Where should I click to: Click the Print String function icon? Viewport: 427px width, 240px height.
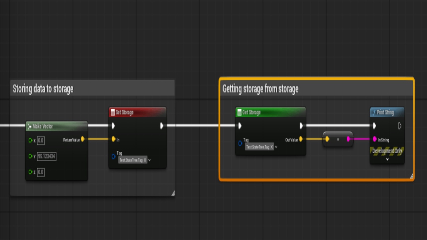(x=374, y=113)
